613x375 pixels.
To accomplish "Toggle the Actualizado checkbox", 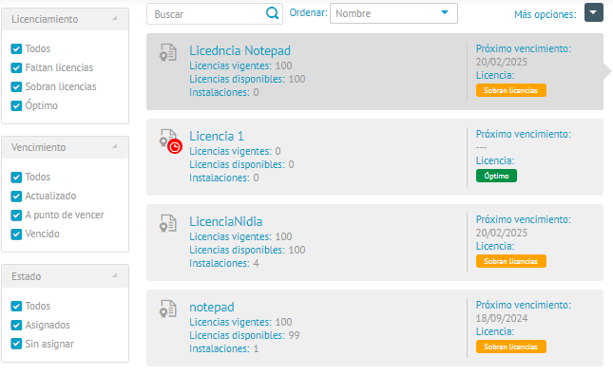I will [16, 197].
